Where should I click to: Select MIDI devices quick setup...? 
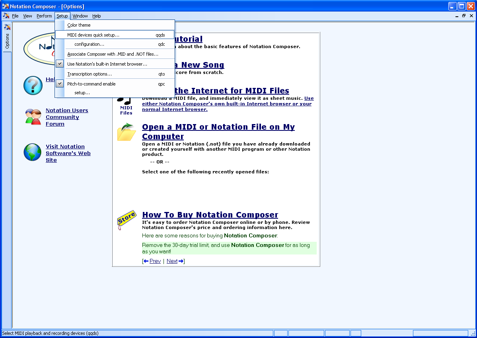click(115, 35)
